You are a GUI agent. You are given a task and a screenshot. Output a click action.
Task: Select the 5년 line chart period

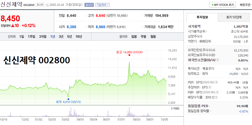(69, 37)
